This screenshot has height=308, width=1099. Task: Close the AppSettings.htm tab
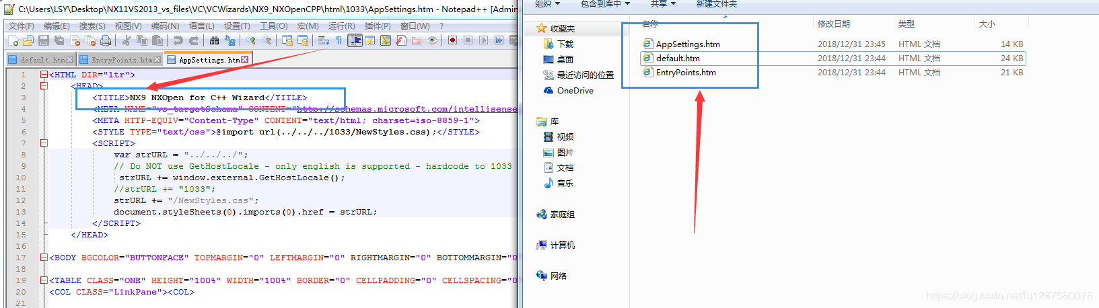coord(245,60)
